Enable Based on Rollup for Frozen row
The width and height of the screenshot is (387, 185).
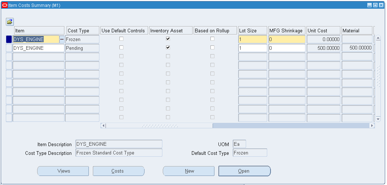pos(212,39)
